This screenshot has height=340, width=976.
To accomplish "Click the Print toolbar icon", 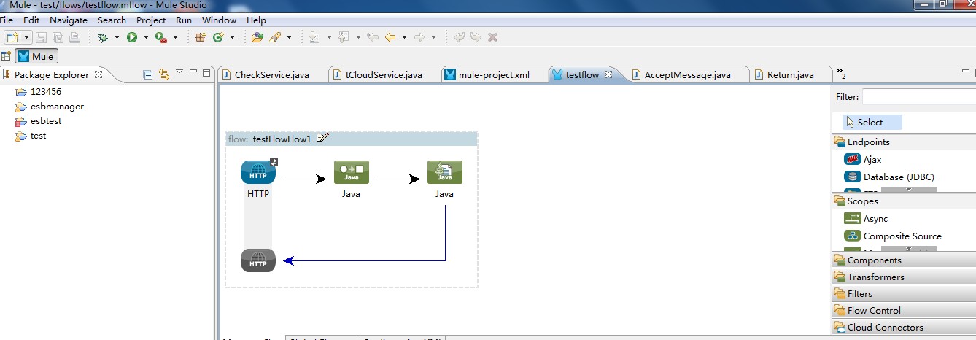I will (x=74, y=37).
